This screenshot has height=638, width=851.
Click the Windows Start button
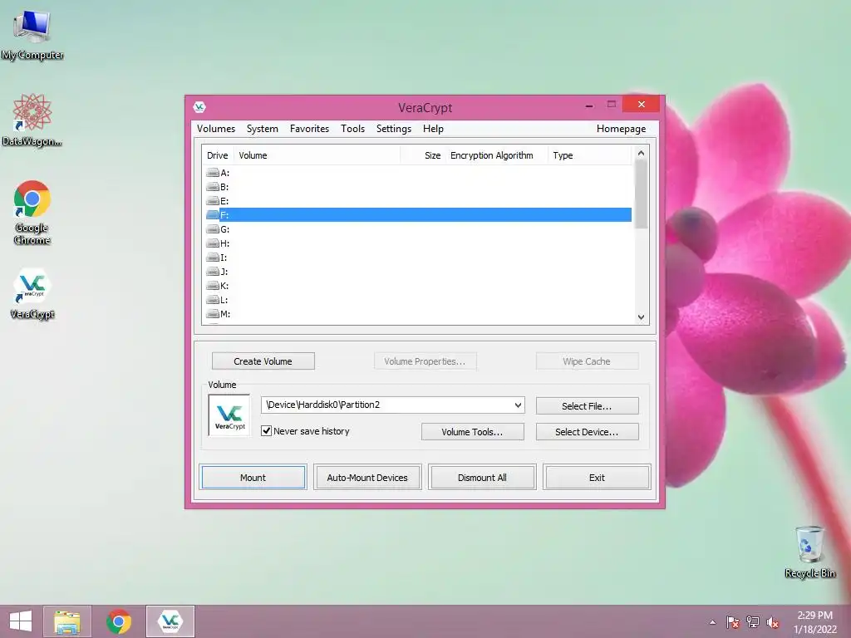click(x=21, y=621)
